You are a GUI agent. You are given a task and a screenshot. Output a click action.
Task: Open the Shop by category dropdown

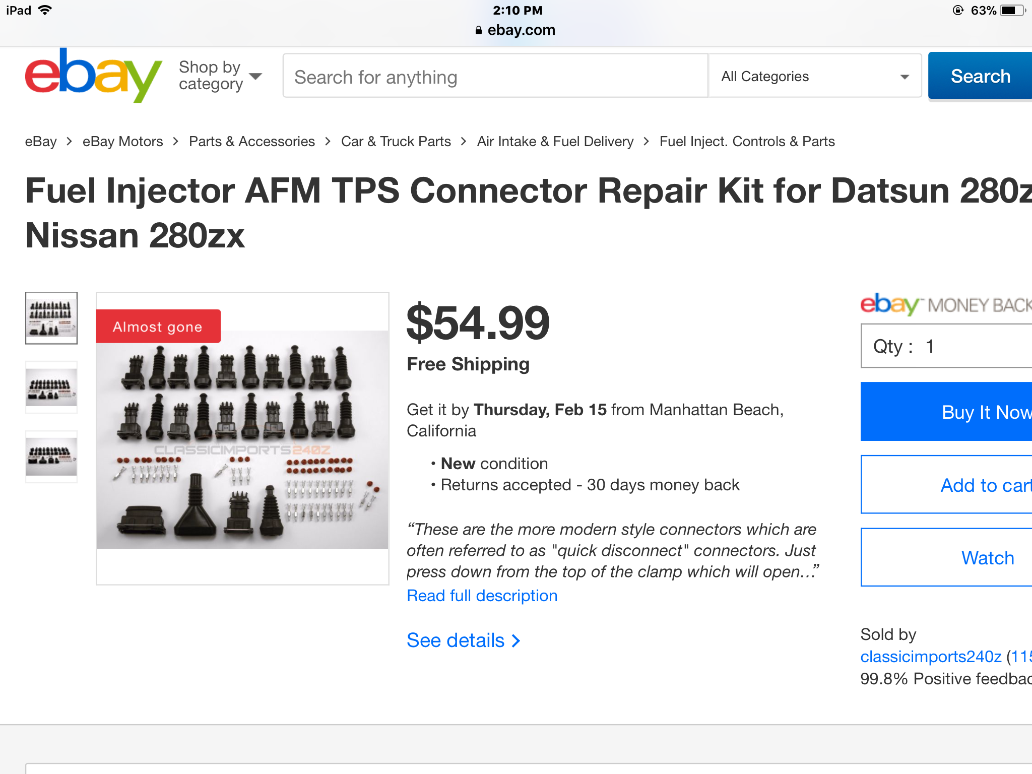pos(220,76)
